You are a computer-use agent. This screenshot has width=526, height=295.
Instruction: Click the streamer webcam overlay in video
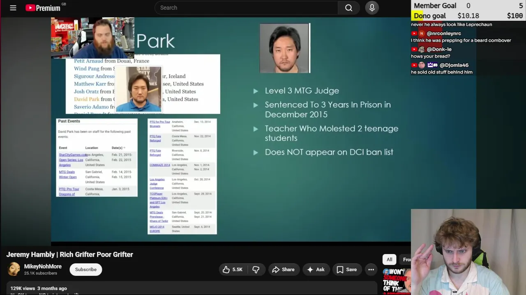[x=93, y=38]
